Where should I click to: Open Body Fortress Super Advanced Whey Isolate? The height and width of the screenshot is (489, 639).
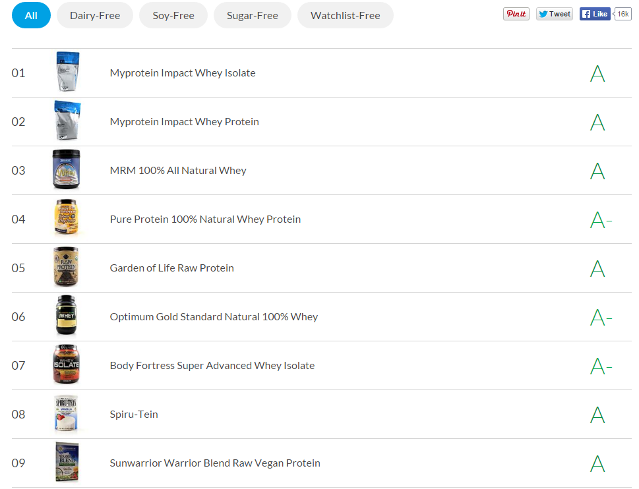tap(212, 366)
